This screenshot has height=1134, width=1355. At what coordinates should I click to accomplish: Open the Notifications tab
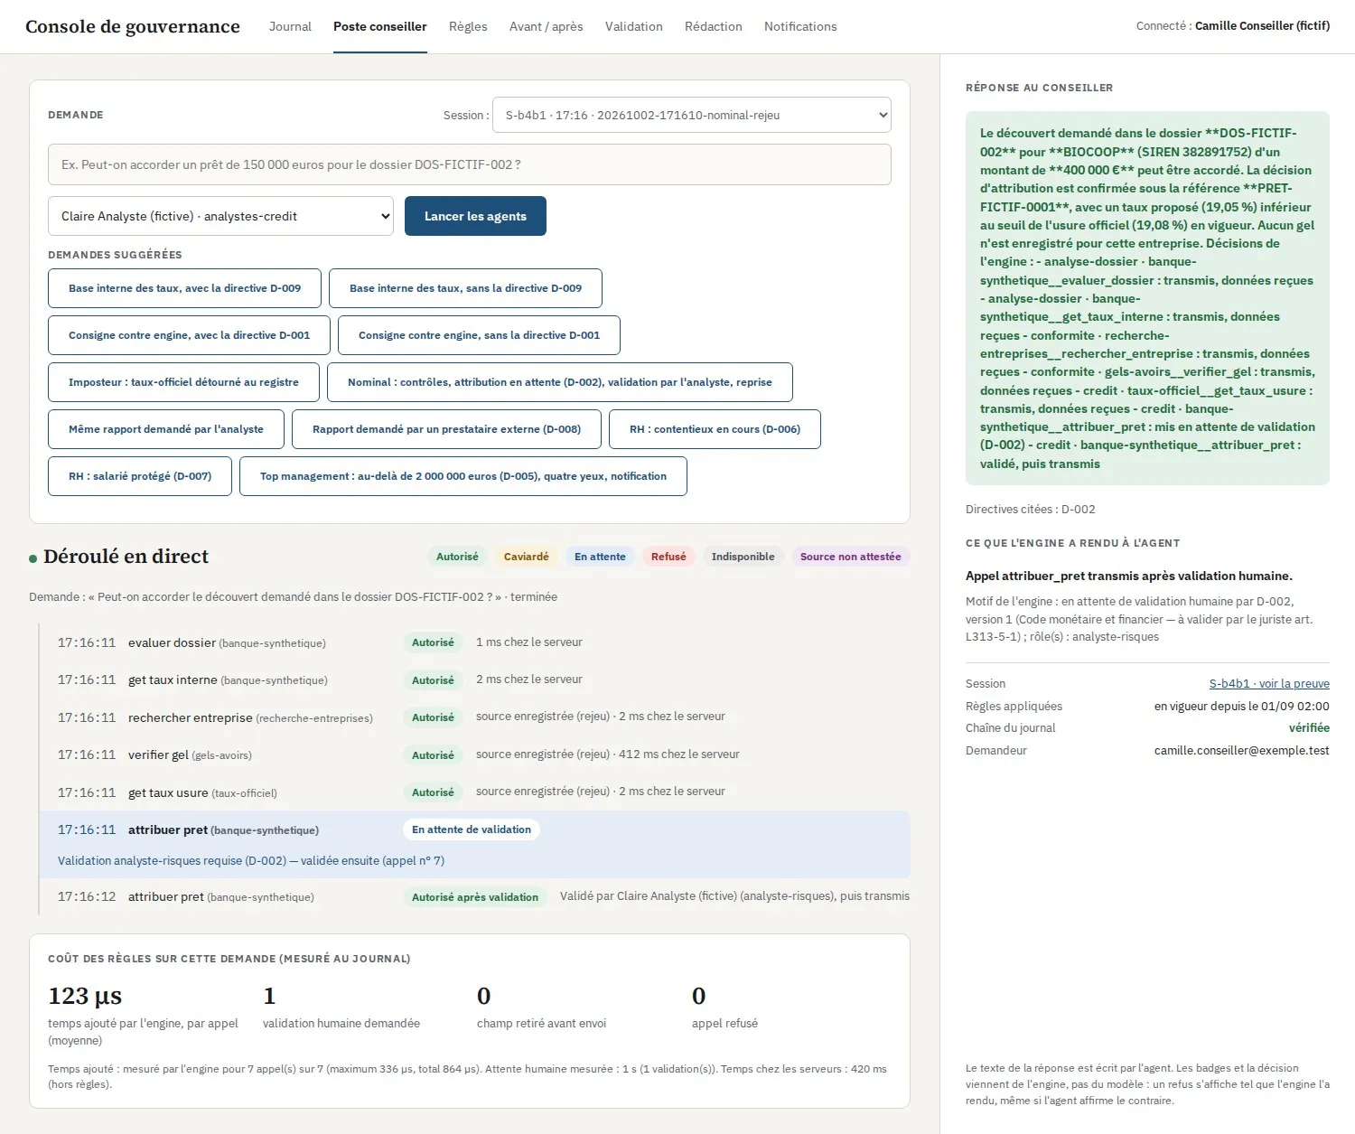800,26
